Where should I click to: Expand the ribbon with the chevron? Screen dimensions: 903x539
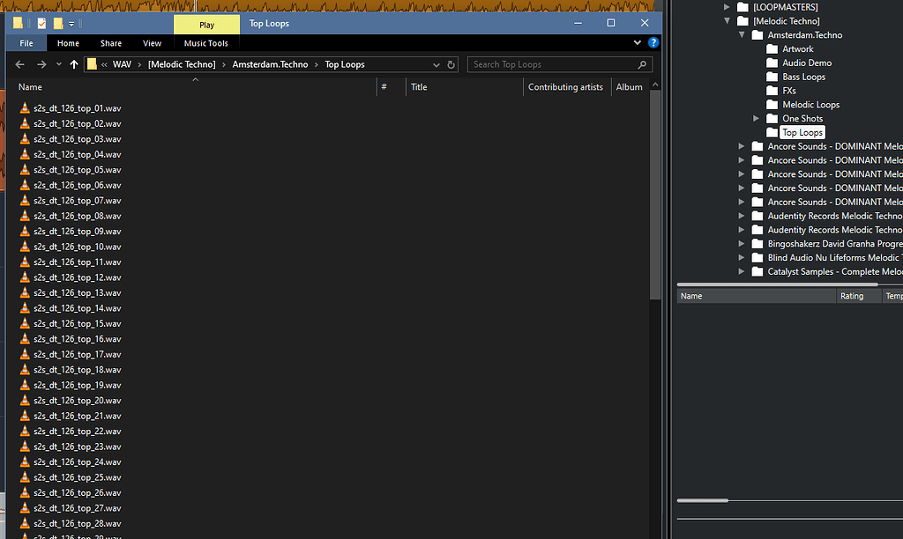637,41
